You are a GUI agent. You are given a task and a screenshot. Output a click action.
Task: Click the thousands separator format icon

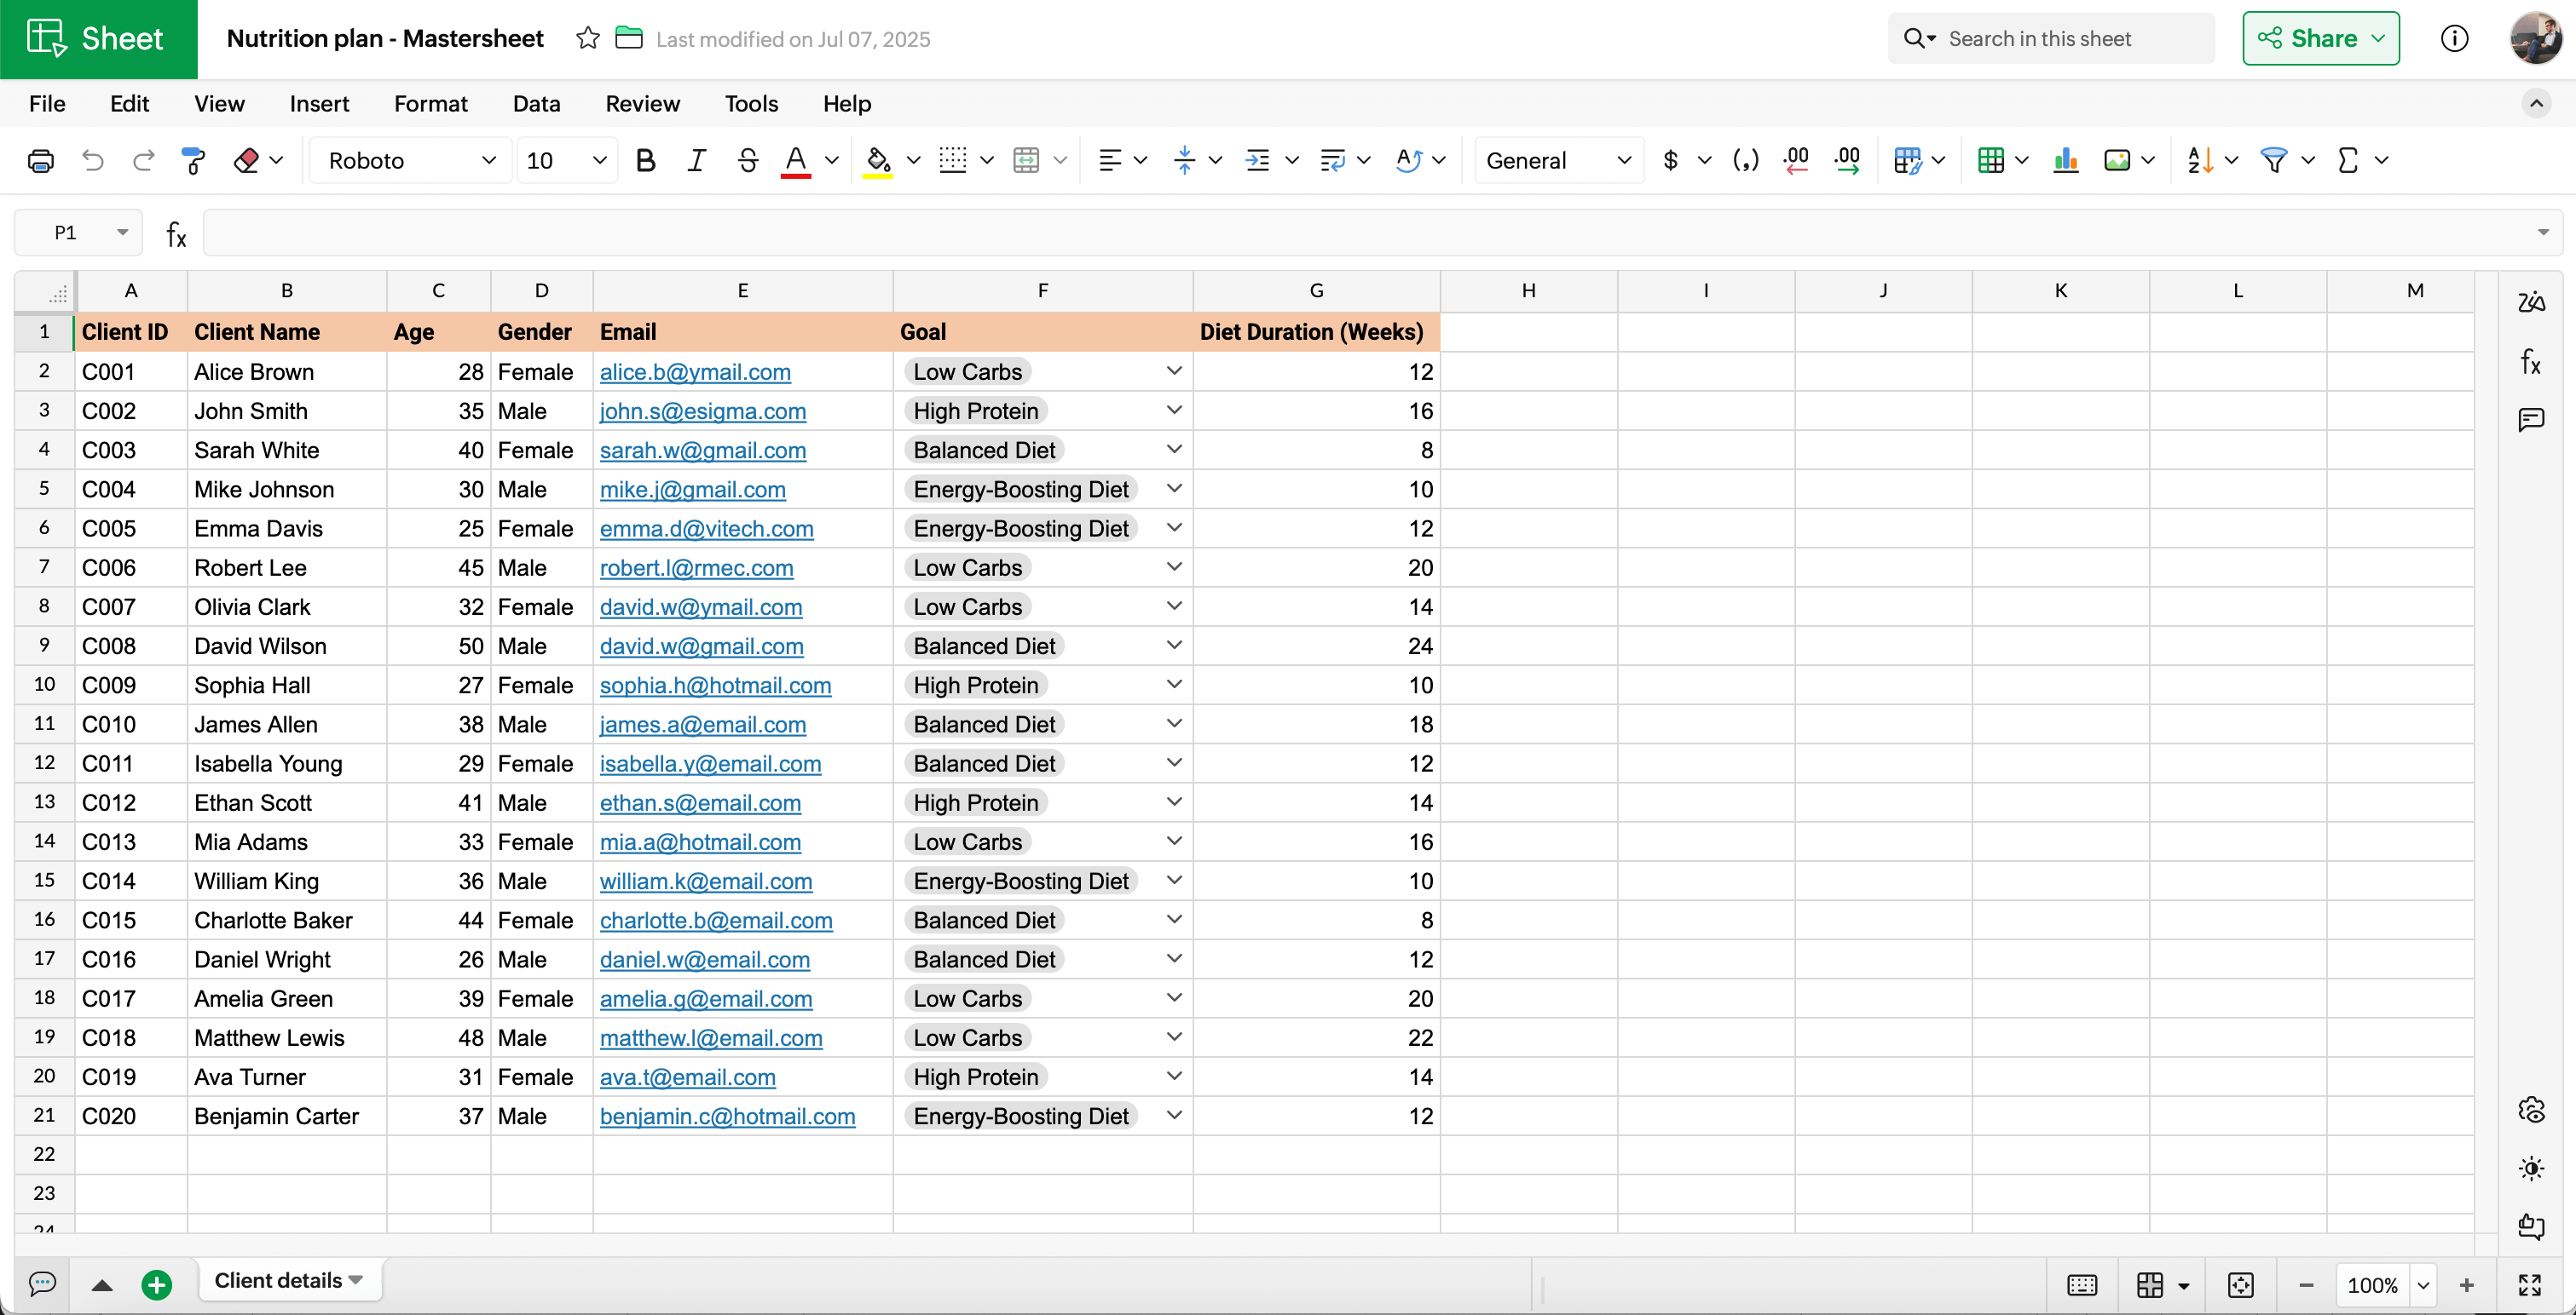1745,160
